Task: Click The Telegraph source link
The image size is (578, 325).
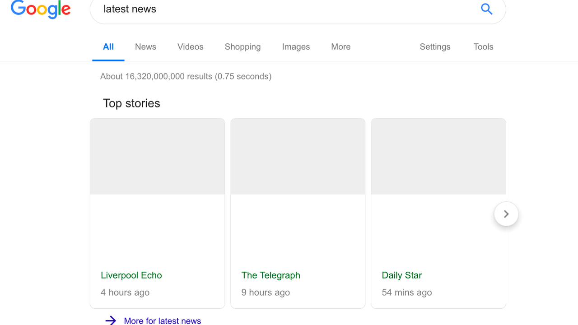Action: coord(271,275)
